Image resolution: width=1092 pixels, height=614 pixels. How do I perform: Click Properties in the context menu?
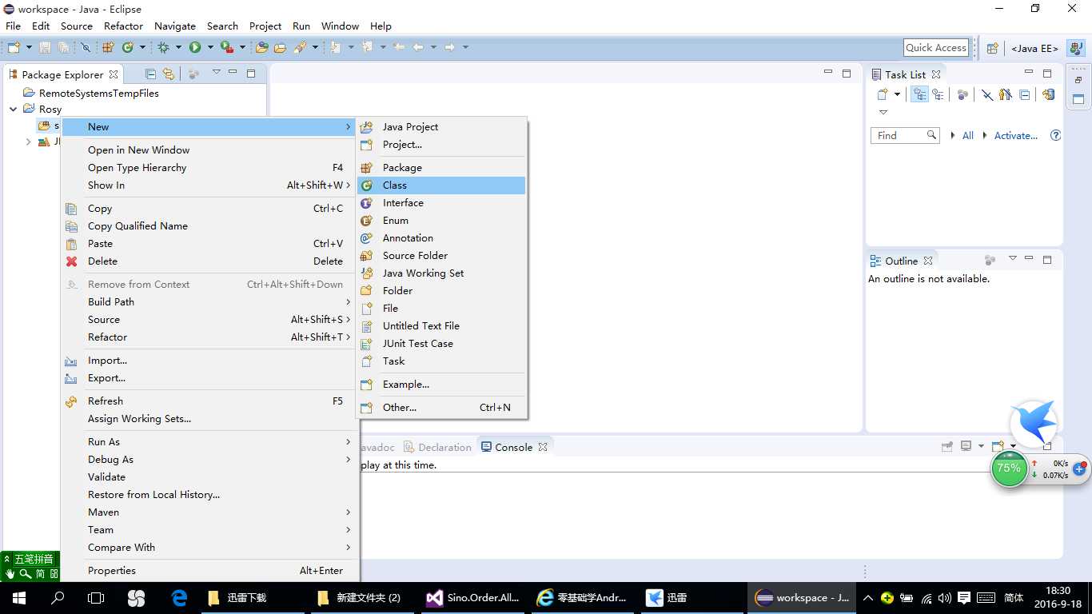(210, 570)
